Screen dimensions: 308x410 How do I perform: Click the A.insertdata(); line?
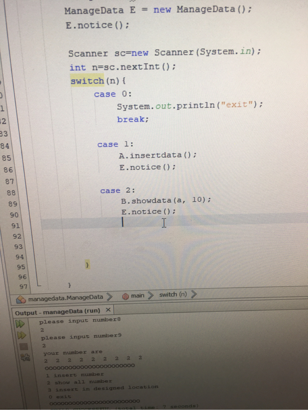[157, 155]
